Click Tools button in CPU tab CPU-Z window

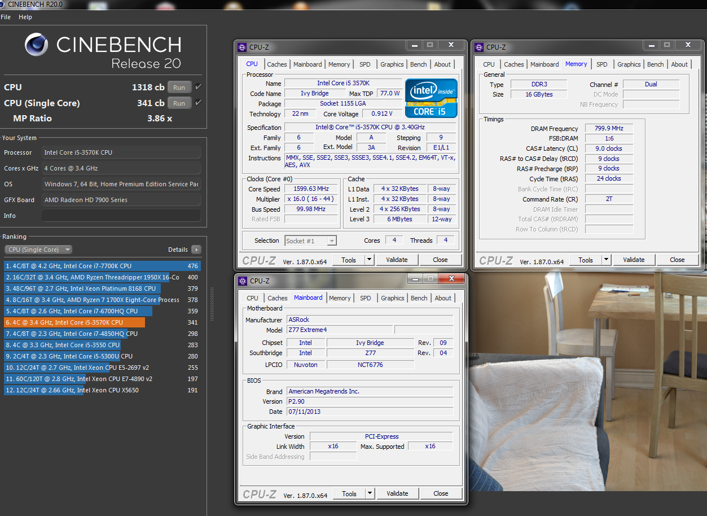[349, 260]
